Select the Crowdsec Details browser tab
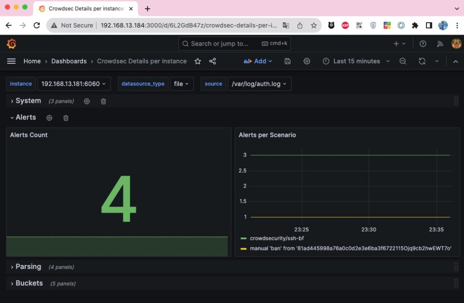The image size is (464, 303). [x=86, y=9]
